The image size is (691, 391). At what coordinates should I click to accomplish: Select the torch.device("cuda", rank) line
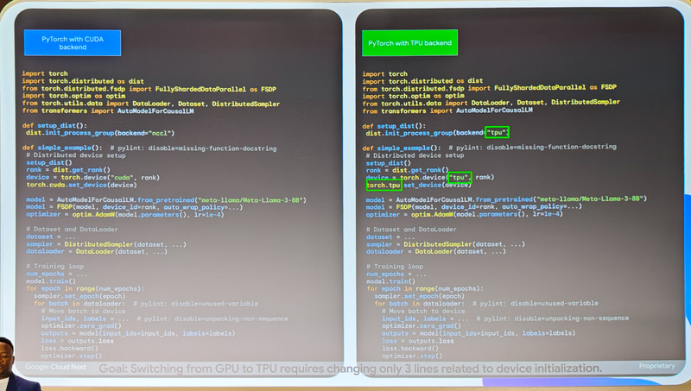click(92, 178)
